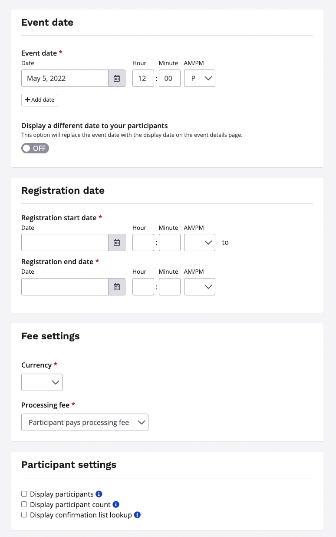The image size is (336, 537).
Task: Open registration start date calendar icon
Action: pos(117,243)
